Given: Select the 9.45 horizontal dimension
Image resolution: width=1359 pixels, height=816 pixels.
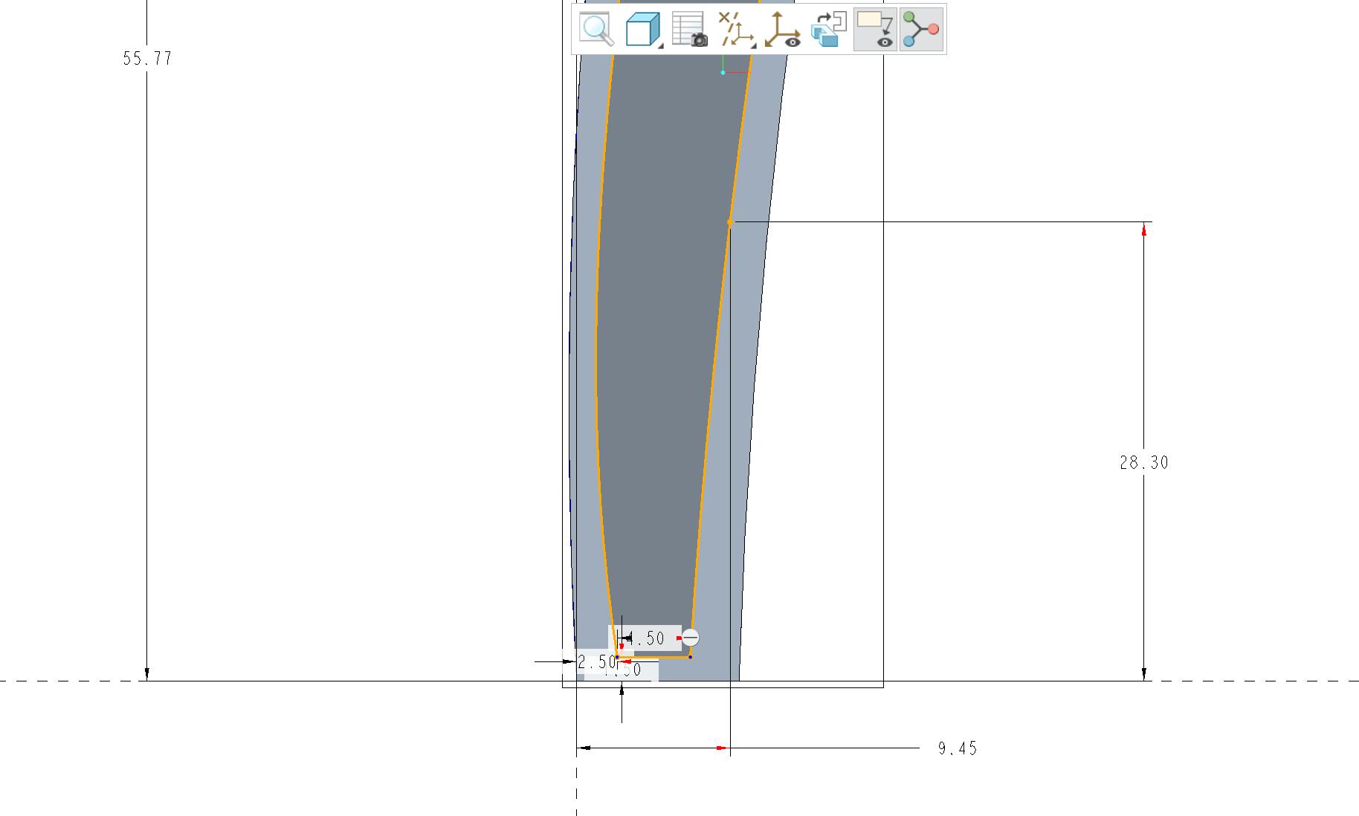Looking at the screenshot, I should point(958,748).
